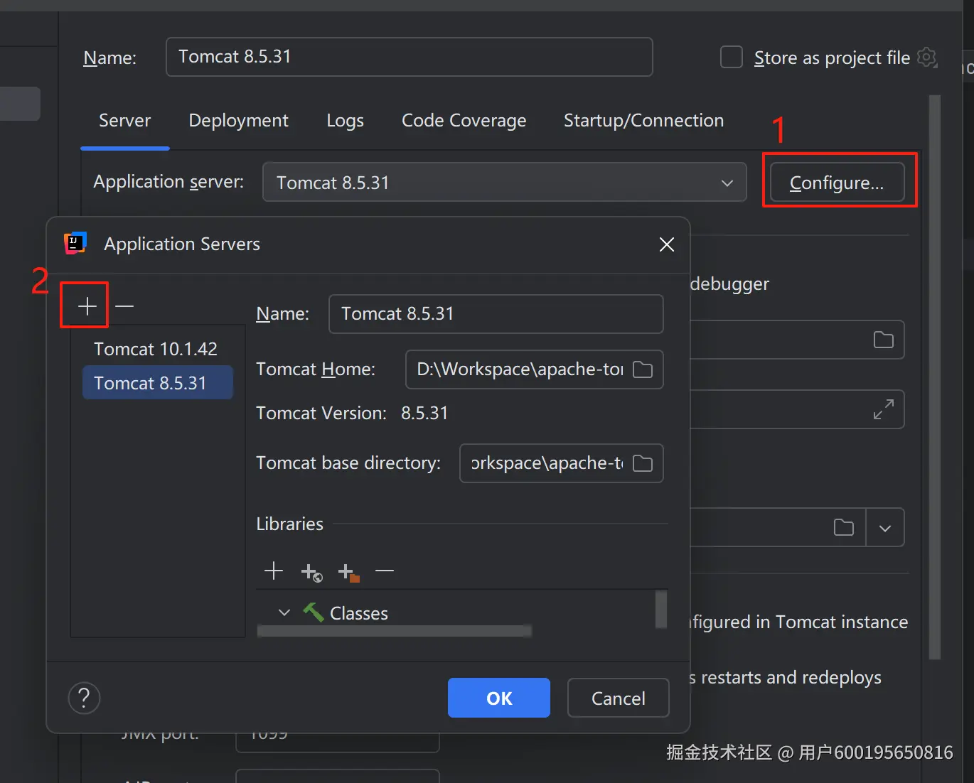Select Tomcat 10.1.42 in server list
The height and width of the screenshot is (783, 974).
pos(156,349)
